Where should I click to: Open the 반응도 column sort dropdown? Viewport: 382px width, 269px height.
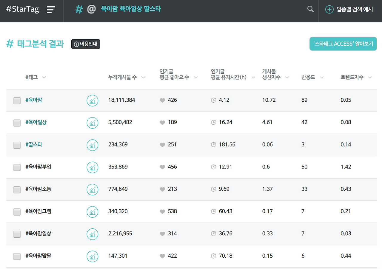click(322, 78)
